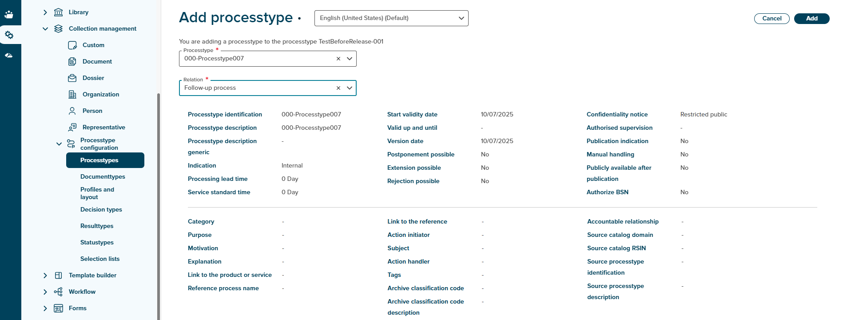This screenshot has height=320, width=847.
Task: Click the Dossier briefcase icon
Action: (72, 78)
